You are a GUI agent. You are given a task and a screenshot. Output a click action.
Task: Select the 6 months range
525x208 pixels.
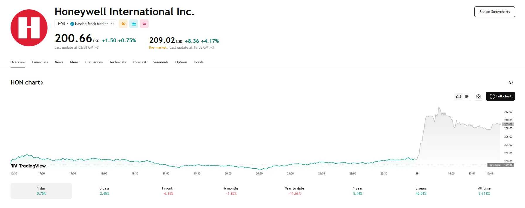(x=231, y=191)
